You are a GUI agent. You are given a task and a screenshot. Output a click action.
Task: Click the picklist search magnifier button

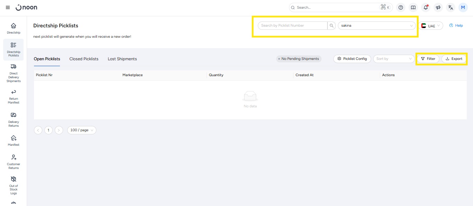(x=332, y=26)
